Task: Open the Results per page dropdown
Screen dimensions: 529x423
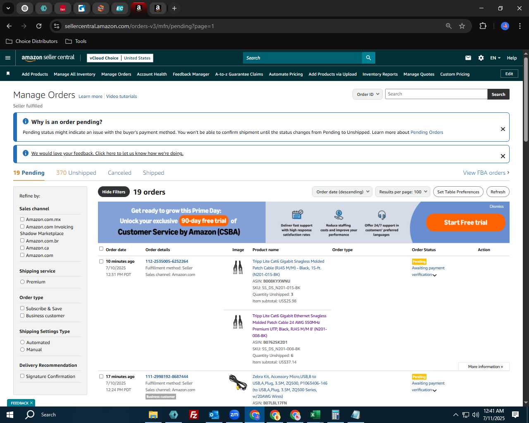Action: coord(403,192)
